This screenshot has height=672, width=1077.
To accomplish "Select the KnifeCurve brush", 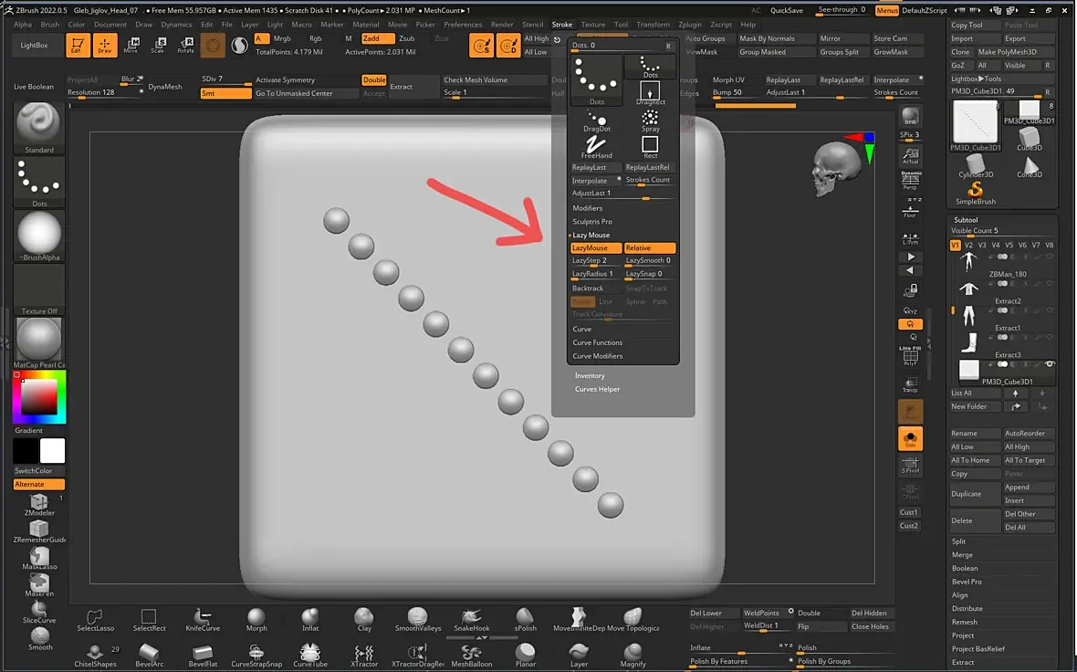I will [203, 619].
